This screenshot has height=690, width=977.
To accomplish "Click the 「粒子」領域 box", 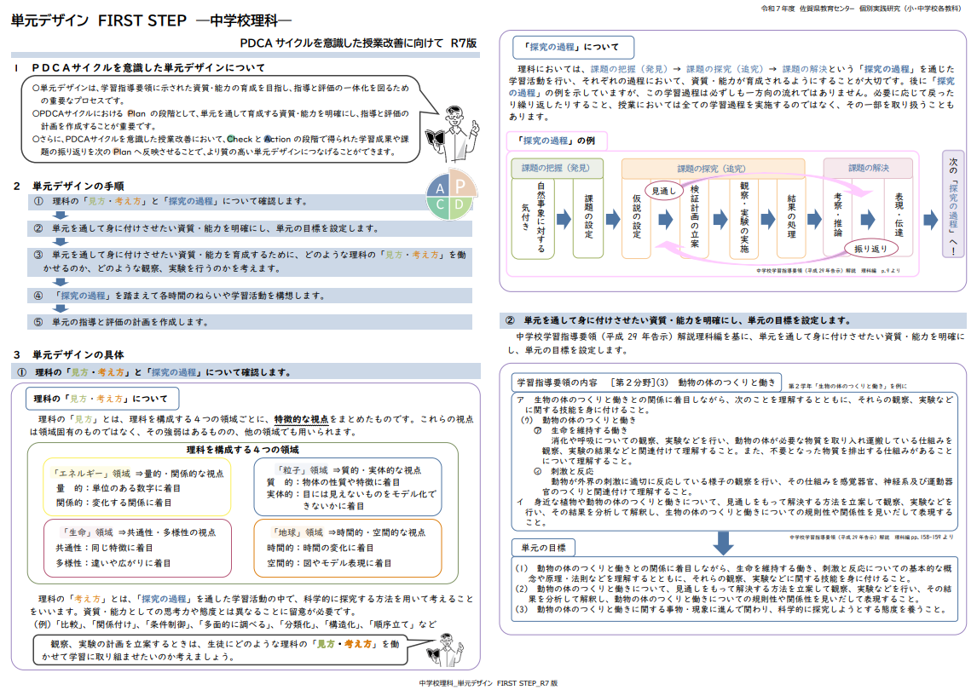I will tap(347, 486).
